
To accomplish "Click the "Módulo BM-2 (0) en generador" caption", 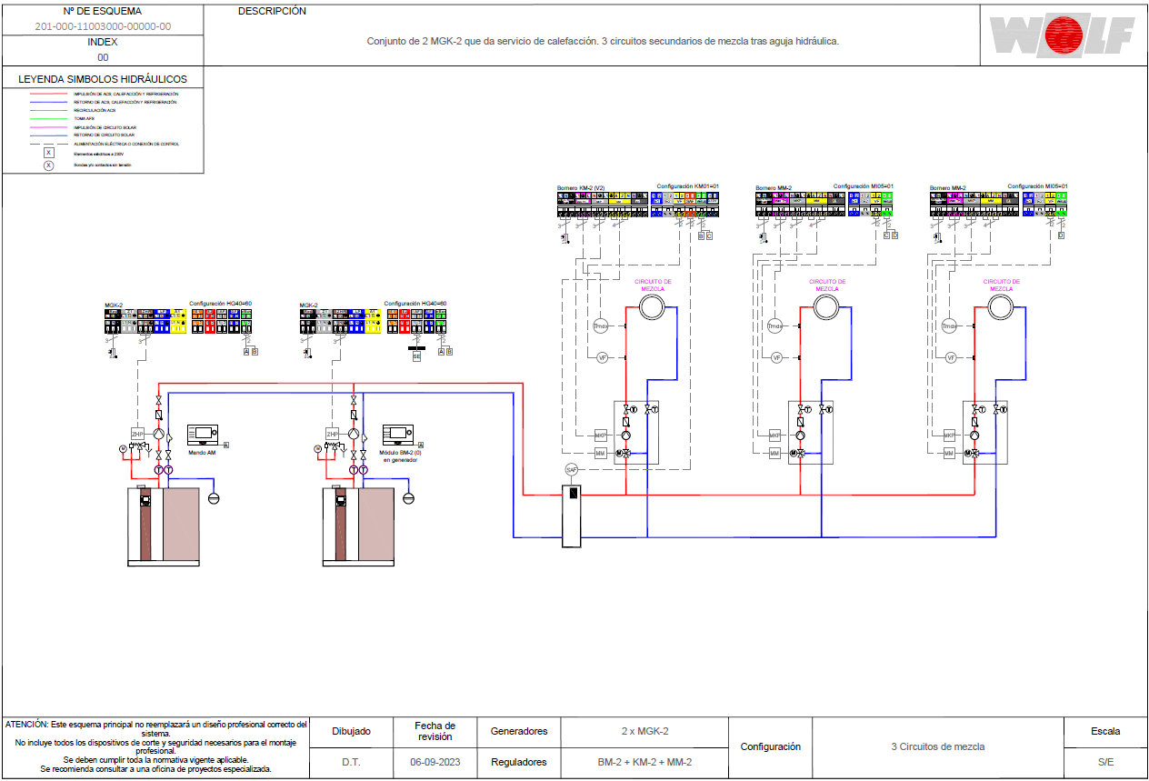I will coord(398,456).
